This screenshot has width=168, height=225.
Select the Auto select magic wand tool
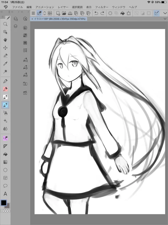tap(5, 71)
